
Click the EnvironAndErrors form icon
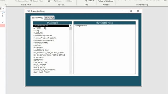tap(28, 11)
